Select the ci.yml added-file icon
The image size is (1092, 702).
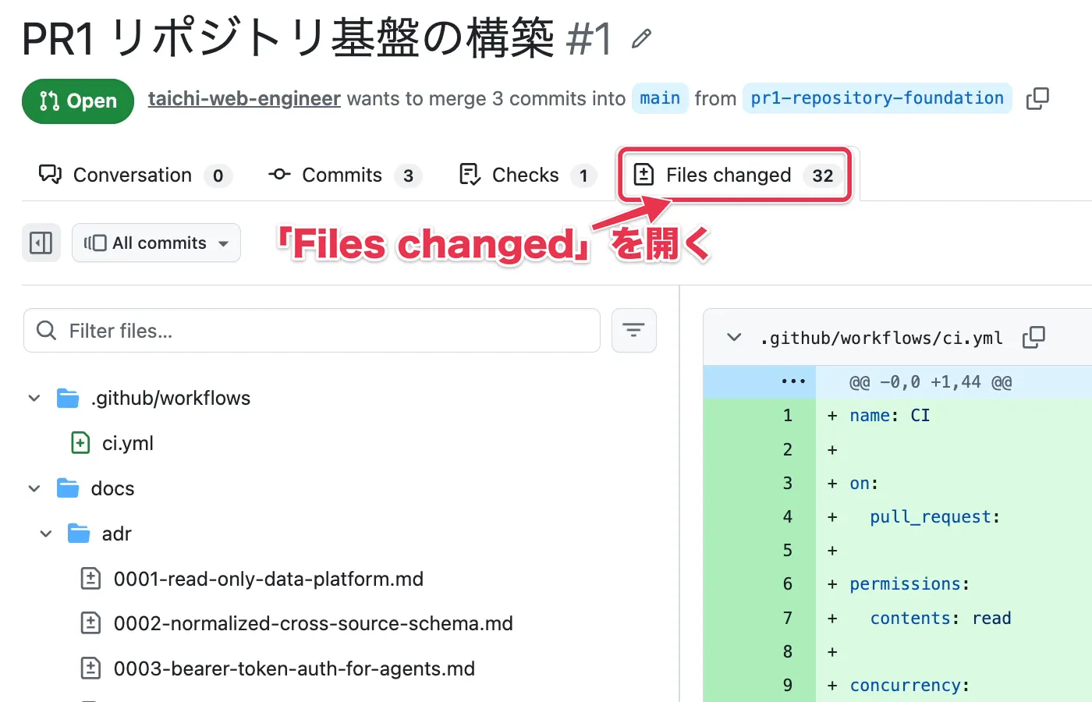pos(80,443)
